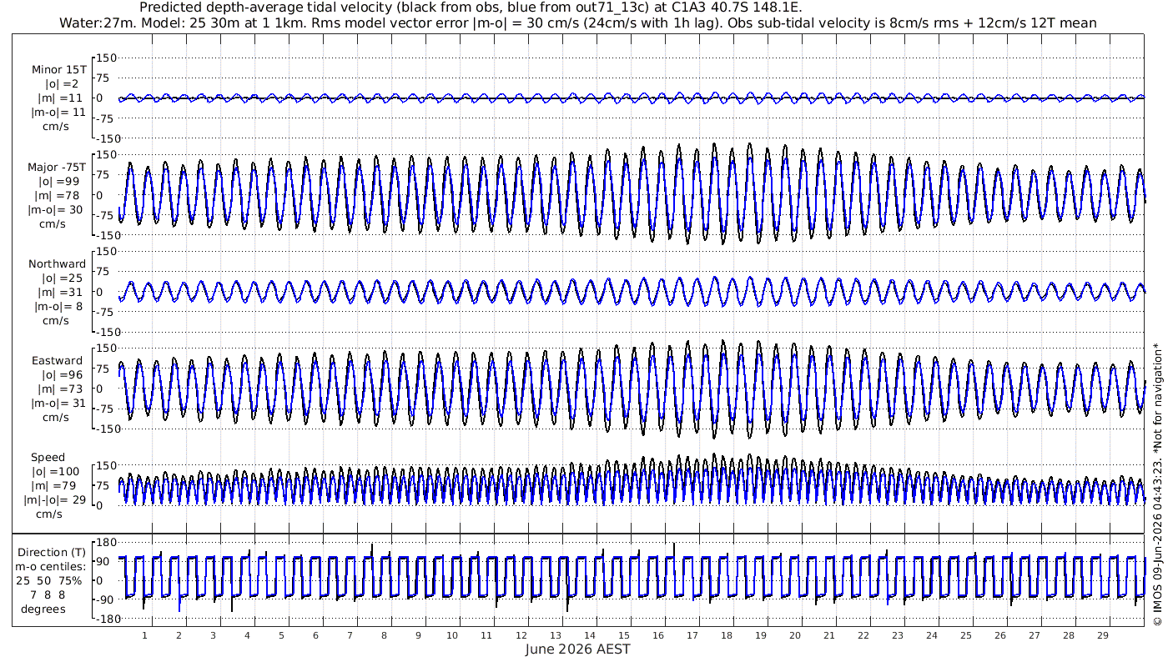This screenshot has width=1168, height=667.
Task: Click the 'Minor 15T' panel label
Action: [x=58, y=70]
